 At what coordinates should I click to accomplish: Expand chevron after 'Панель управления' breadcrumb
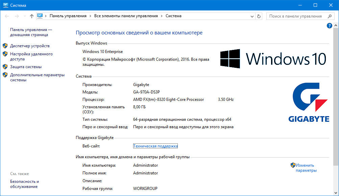pyautogui.click(x=90, y=16)
